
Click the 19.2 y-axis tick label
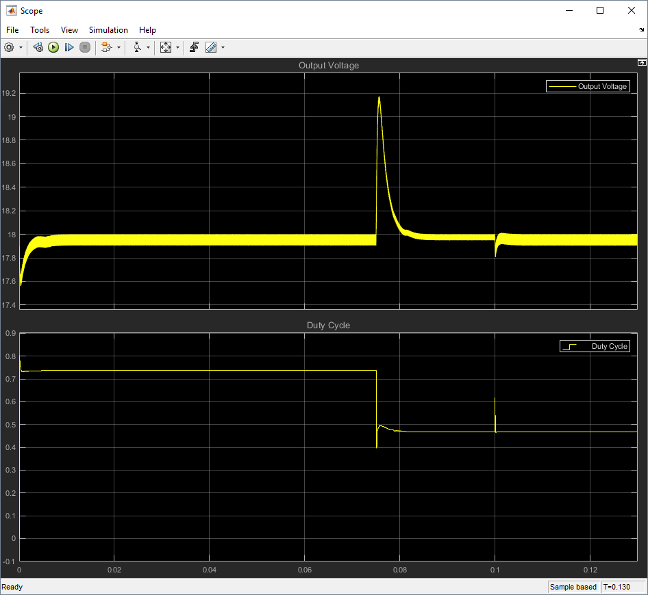9,93
